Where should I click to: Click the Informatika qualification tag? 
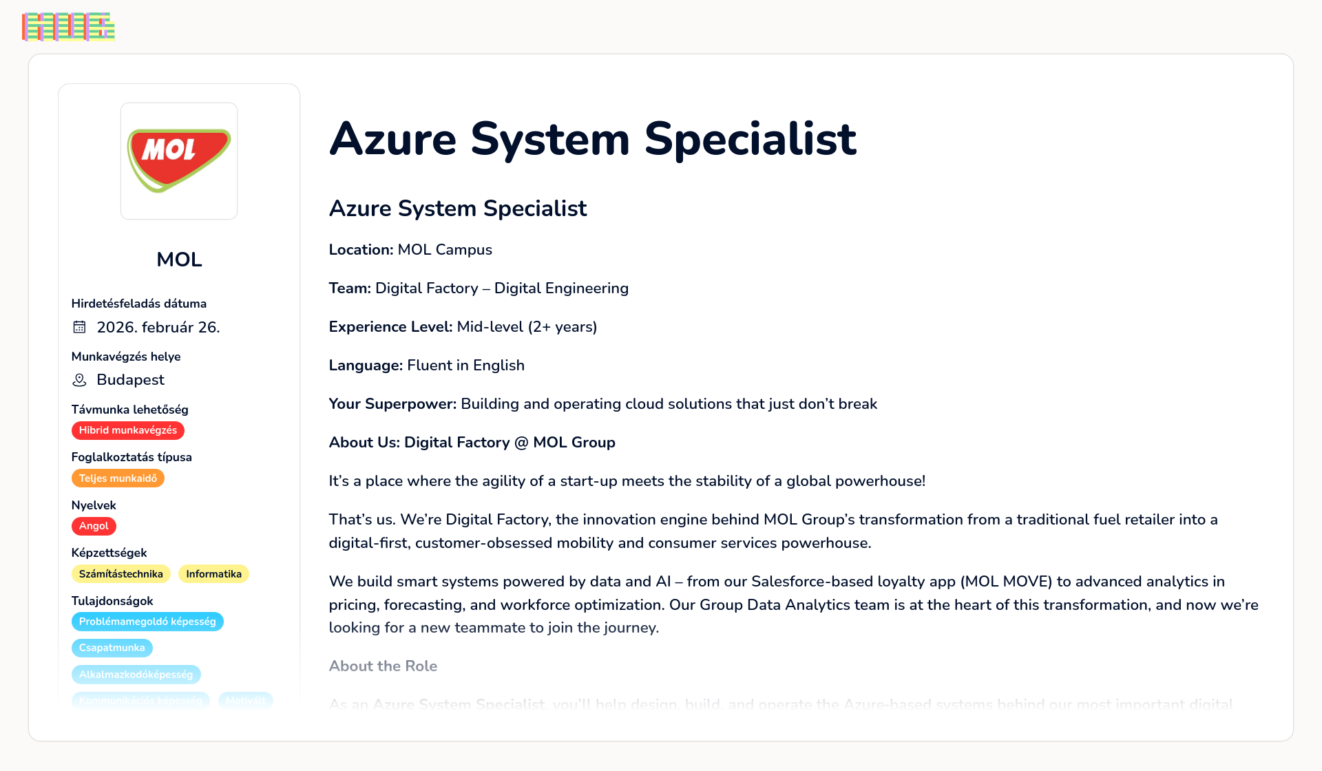click(x=213, y=574)
